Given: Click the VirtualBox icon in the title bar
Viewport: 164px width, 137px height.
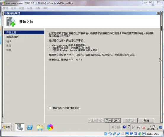Looking at the screenshot, I should click(x=3, y=3).
